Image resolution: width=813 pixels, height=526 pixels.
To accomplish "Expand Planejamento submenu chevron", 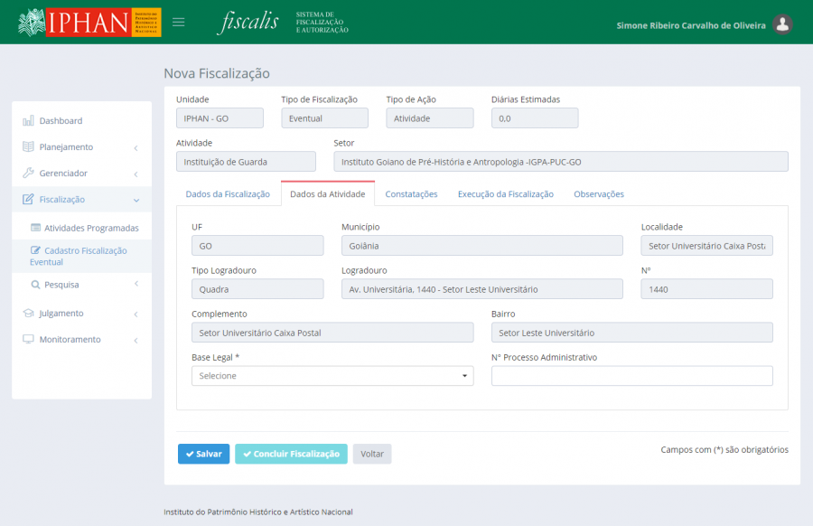I will click(x=135, y=147).
